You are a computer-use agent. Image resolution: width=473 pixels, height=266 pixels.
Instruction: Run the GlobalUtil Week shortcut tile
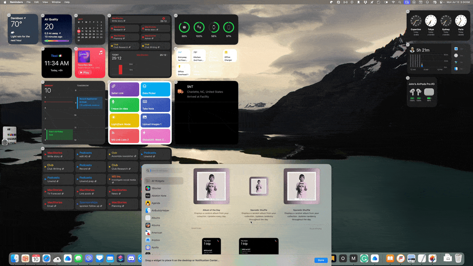coord(155,136)
